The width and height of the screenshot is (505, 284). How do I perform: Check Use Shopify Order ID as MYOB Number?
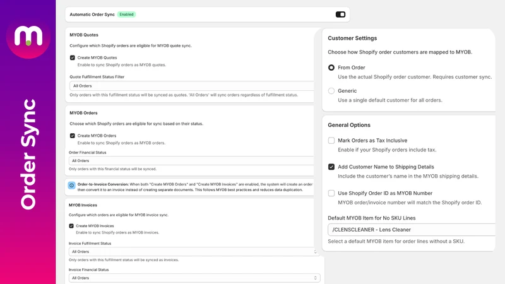coord(331,193)
